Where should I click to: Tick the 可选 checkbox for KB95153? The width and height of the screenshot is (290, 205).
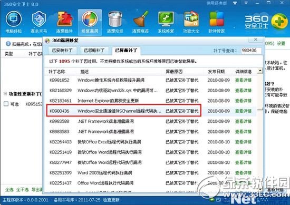tap(6, 104)
